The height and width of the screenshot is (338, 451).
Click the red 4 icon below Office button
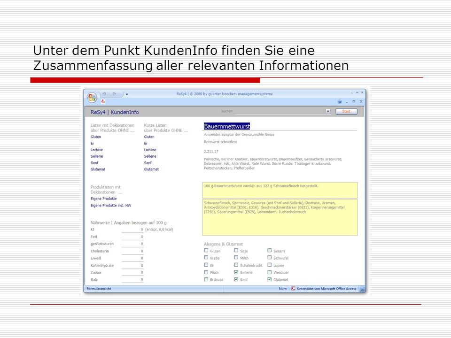click(x=103, y=101)
